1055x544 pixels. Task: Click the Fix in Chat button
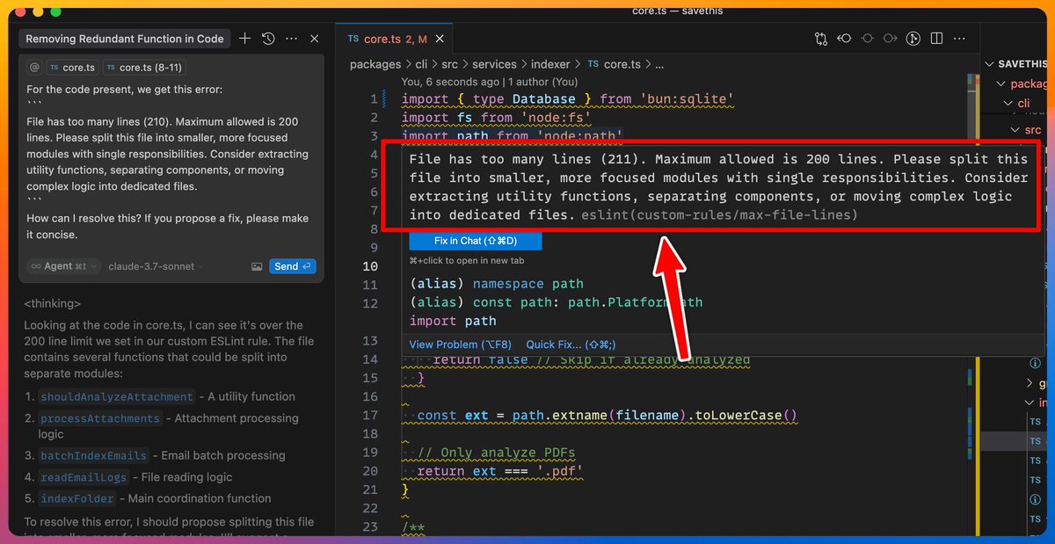[x=476, y=241]
